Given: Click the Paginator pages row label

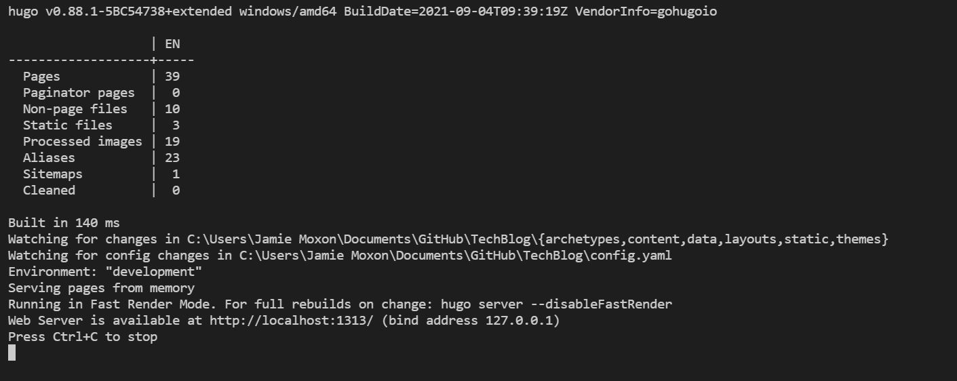Looking at the screenshot, I should point(79,93).
